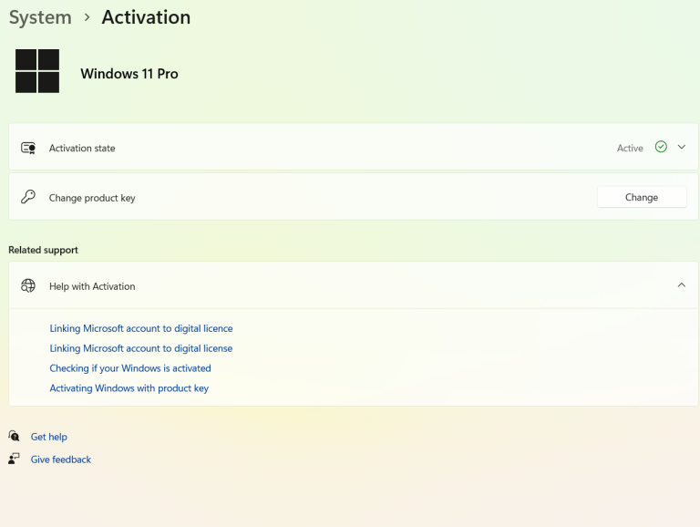This screenshot has width=700, height=527.
Task: Click the key icon beside Change product key
Action: (28, 197)
